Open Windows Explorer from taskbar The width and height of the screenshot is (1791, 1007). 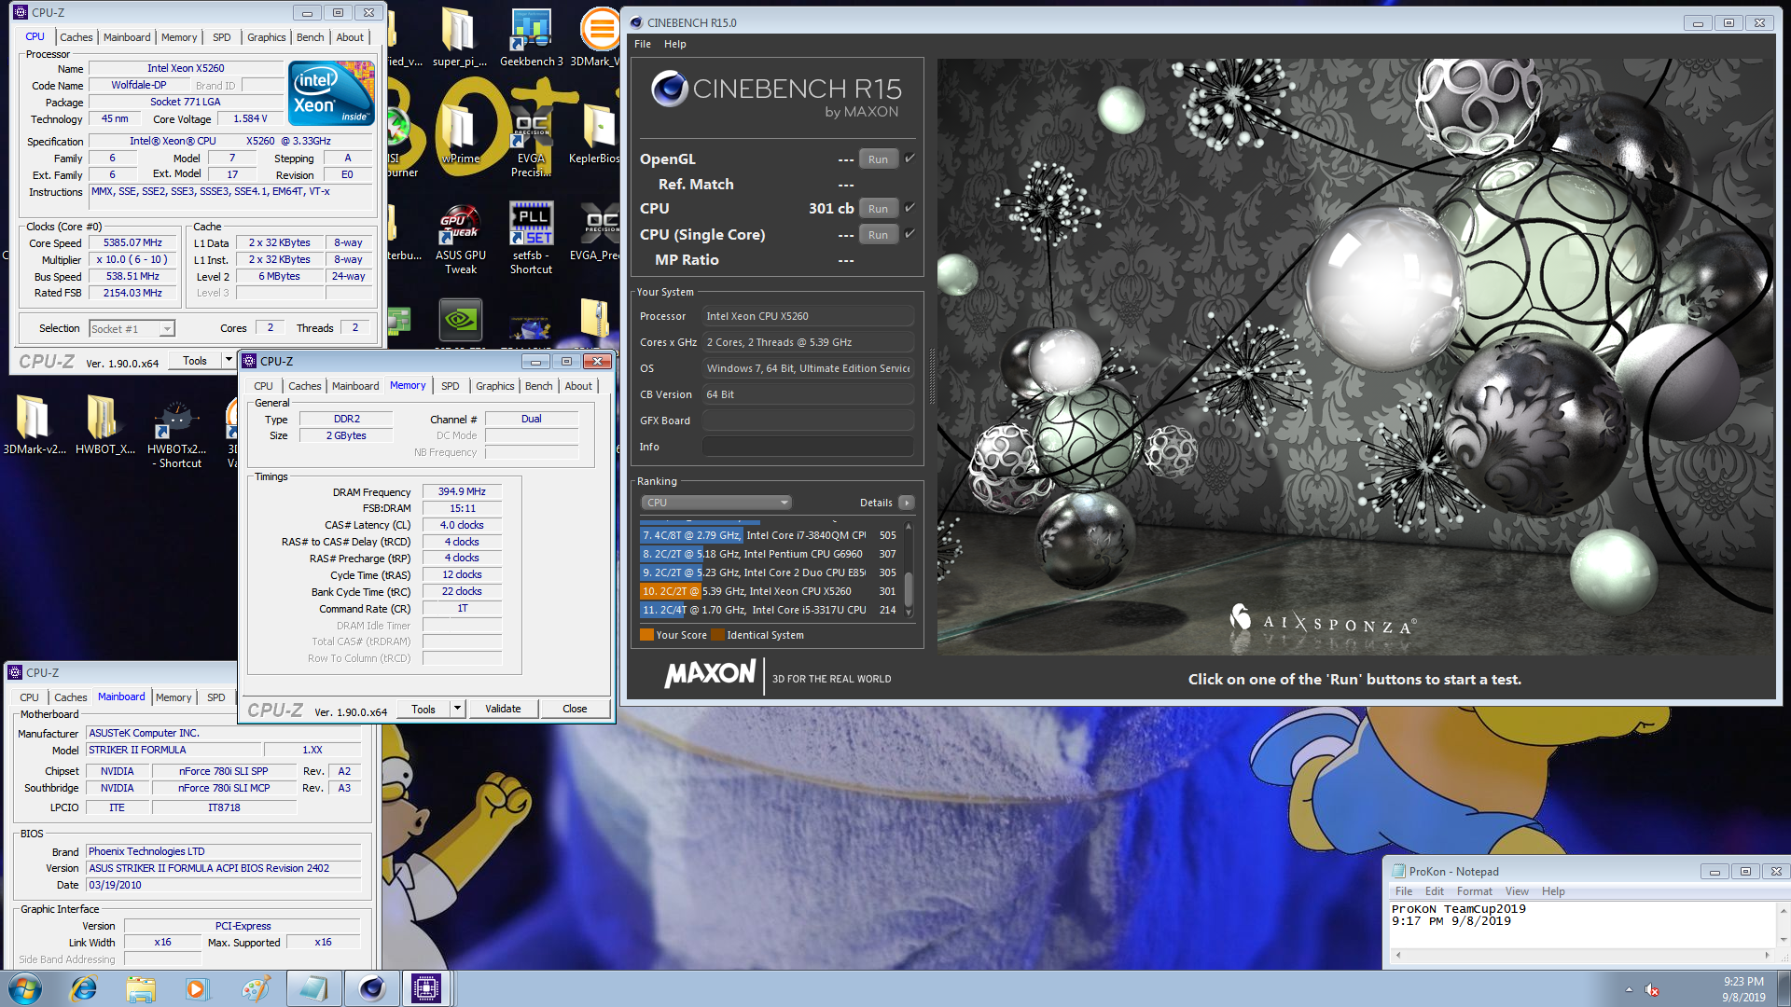coord(141,988)
